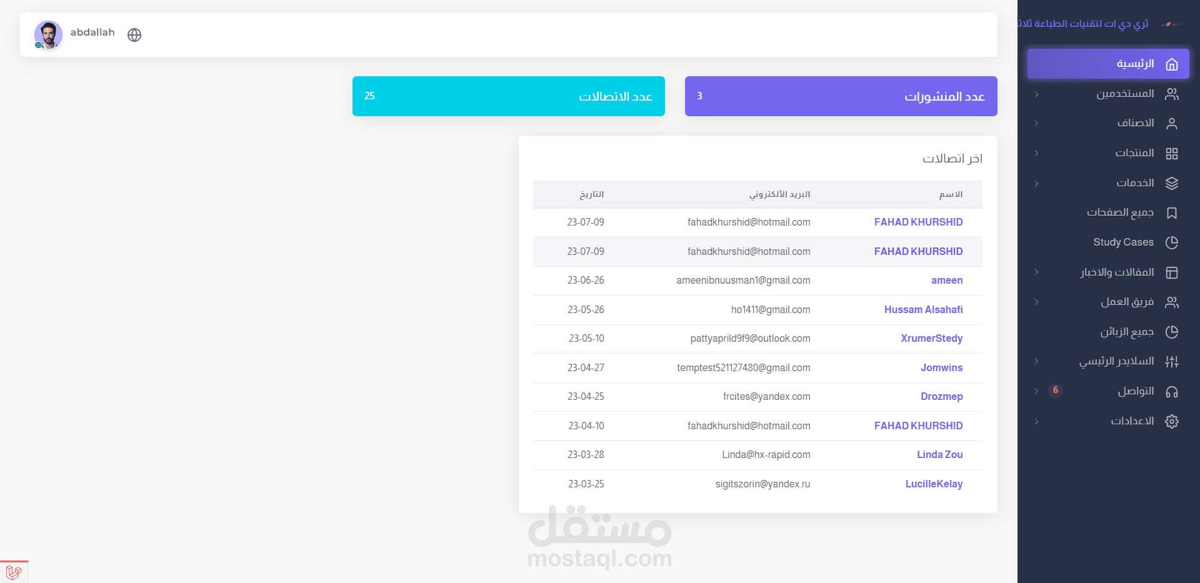Click the red 6 badge on التواصل
1200x583 pixels.
(1056, 391)
